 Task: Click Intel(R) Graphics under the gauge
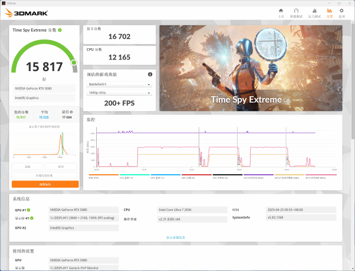click(x=44, y=98)
